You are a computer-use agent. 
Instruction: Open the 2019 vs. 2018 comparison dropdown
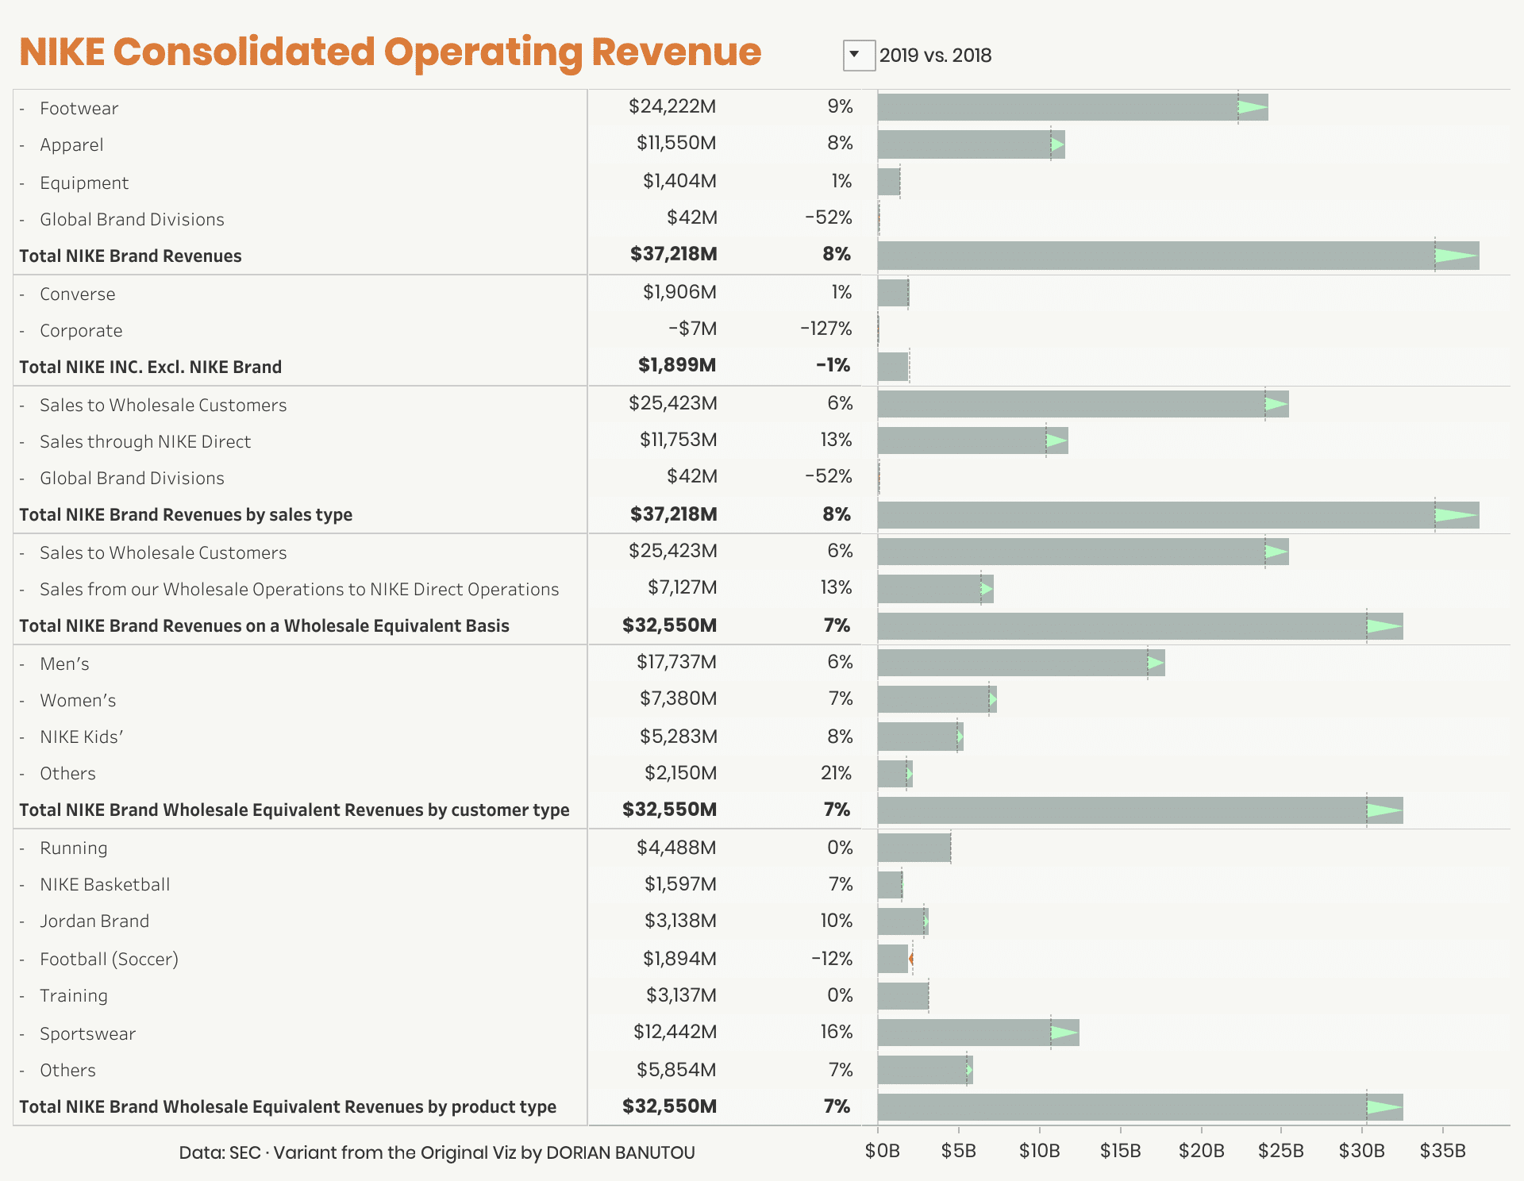tap(858, 56)
